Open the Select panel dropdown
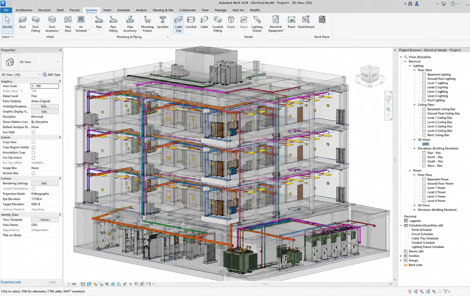The height and width of the screenshot is (296, 470). (7, 37)
